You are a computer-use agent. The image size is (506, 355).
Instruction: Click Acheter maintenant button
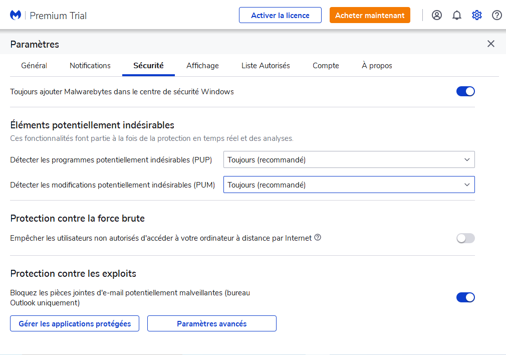tap(370, 15)
